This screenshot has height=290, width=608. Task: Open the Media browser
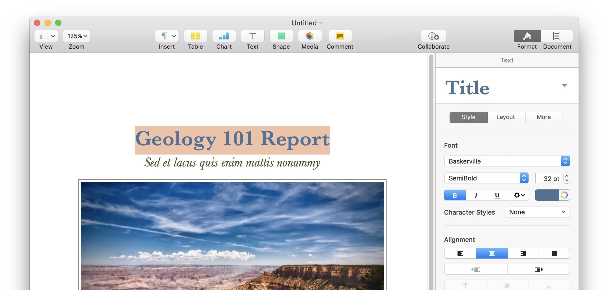pyautogui.click(x=310, y=36)
